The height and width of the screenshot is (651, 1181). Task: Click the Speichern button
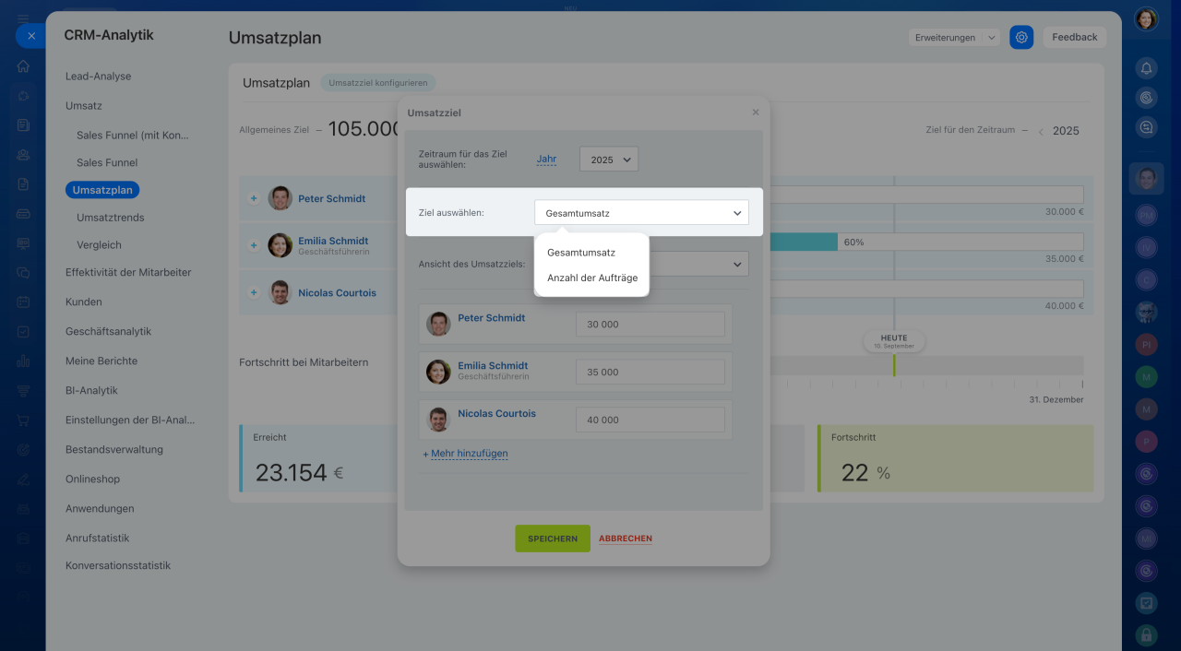tap(553, 539)
